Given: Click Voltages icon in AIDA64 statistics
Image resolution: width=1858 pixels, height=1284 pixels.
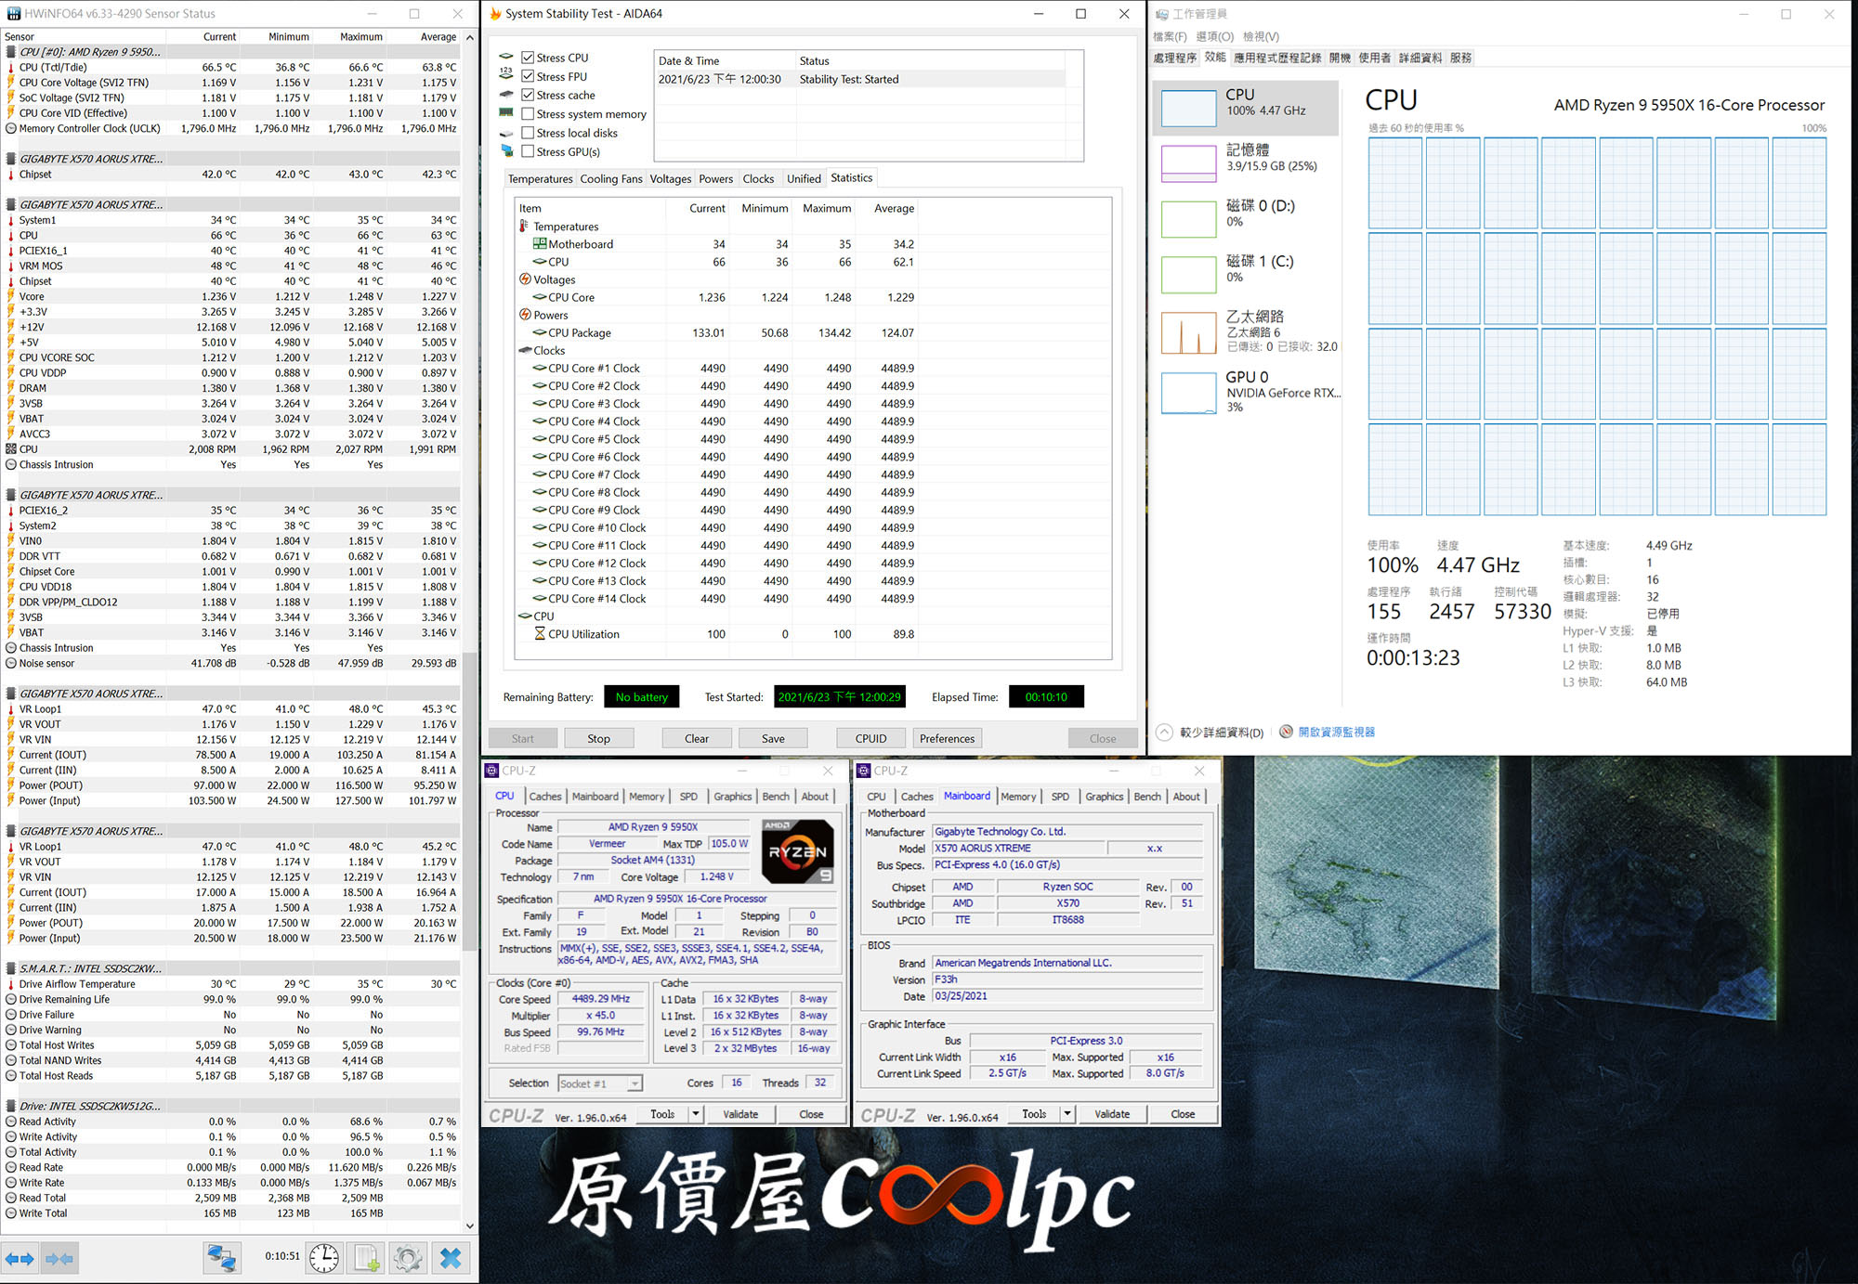Looking at the screenshot, I should pyautogui.click(x=525, y=279).
